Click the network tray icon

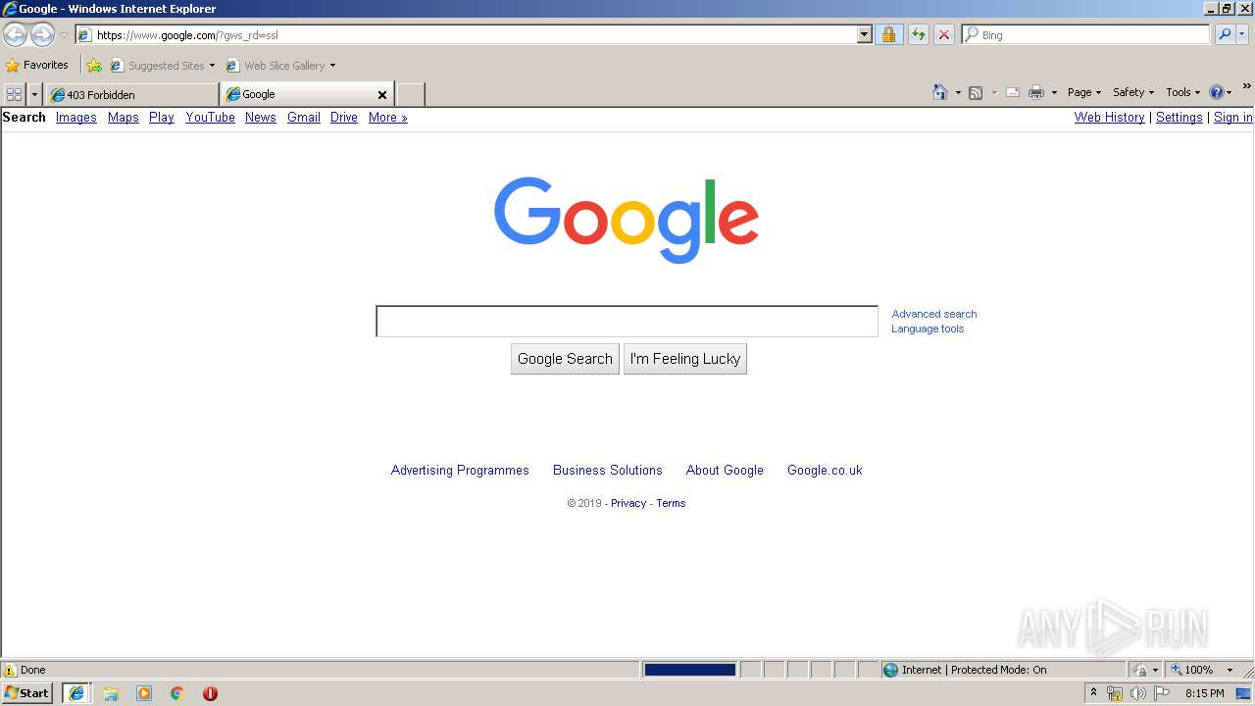1115,693
